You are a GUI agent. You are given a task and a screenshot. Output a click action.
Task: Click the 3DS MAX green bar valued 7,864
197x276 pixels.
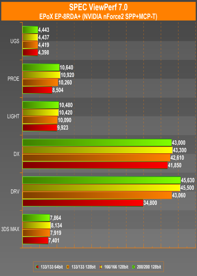click(x=36, y=218)
